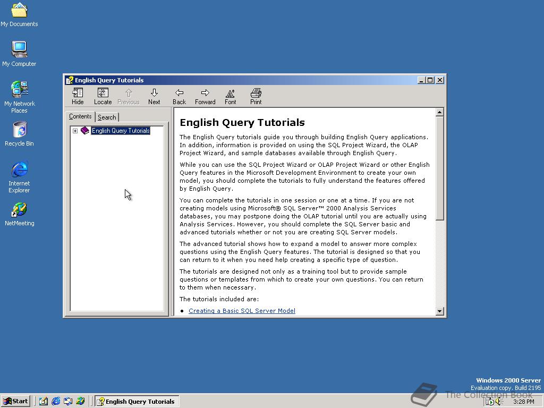Screen dimensions: 544x408
Task: Close the English Query Tutorials window
Action: coord(439,80)
